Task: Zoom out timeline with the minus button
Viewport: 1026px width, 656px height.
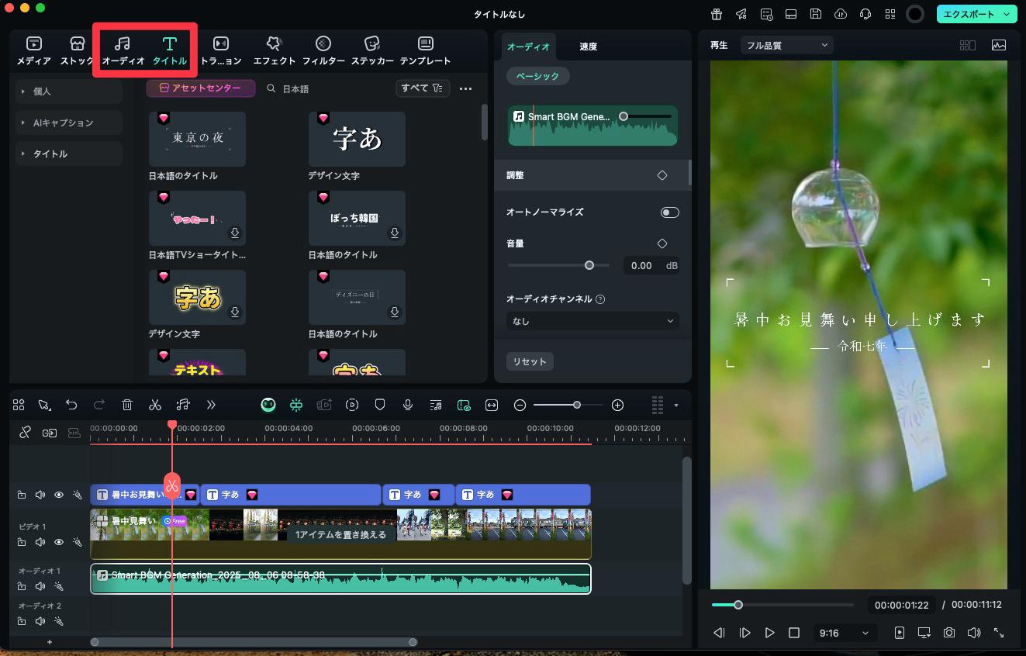Action: pyautogui.click(x=520, y=405)
